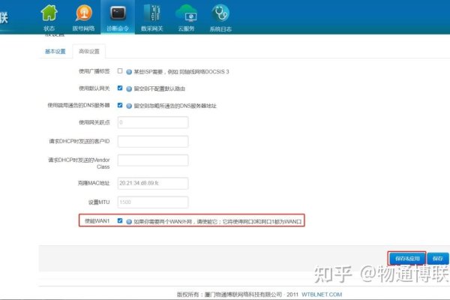The width and height of the screenshot is (450, 300).
Task: Click the 保存 button
Action: (x=438, y=258)
